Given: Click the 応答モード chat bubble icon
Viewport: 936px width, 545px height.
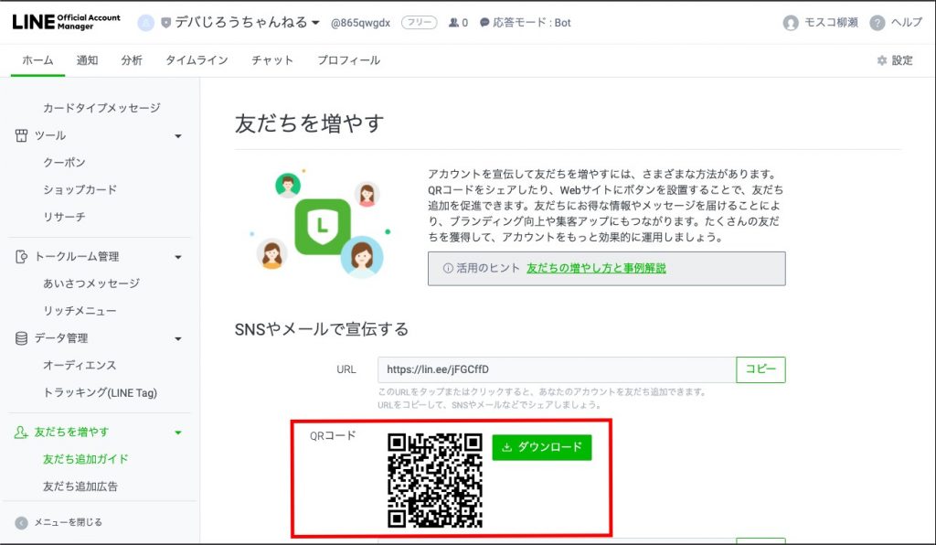Looking at the screenshot, I should pyautogui.click(x=484, y=23).
